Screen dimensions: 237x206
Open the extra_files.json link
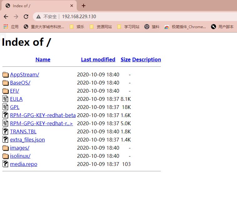pyautogui.click(x=28, y=140)
